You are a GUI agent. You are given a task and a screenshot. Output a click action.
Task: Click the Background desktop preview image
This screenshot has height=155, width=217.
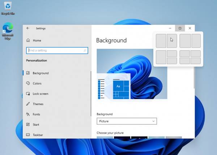[132, 74]
